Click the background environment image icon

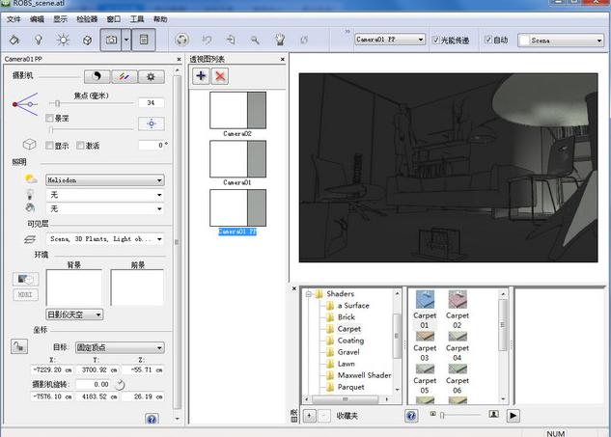[x=26, y=279]
